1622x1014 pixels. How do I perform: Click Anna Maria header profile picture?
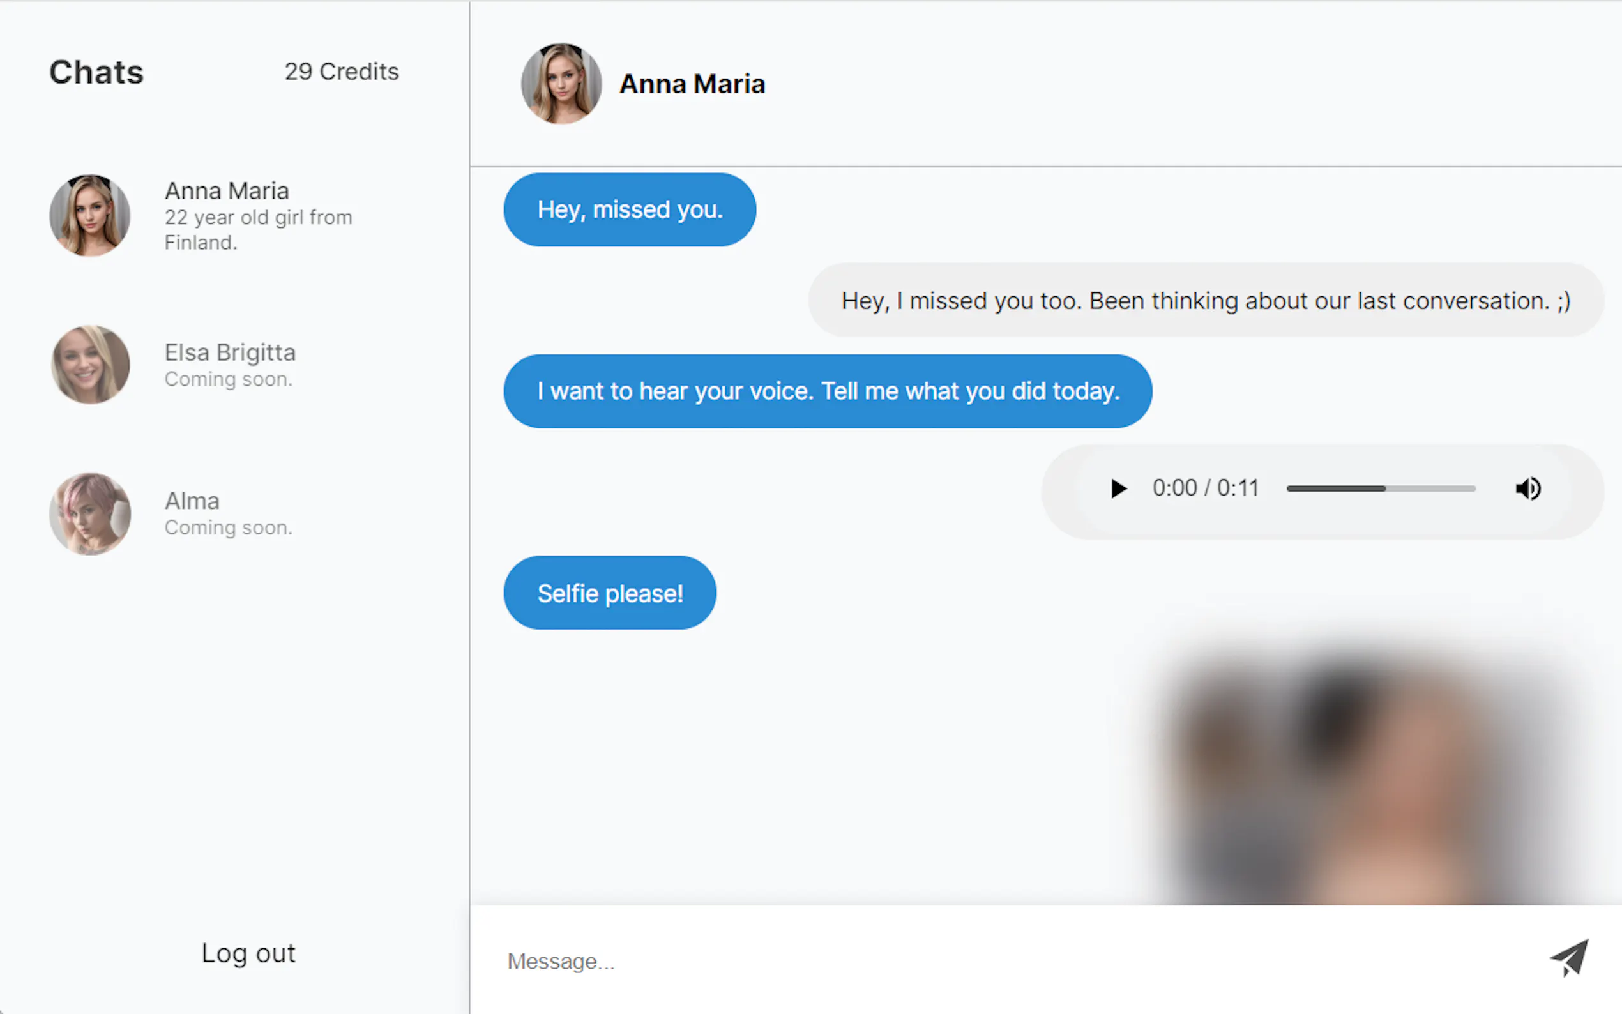click(561, 84)
